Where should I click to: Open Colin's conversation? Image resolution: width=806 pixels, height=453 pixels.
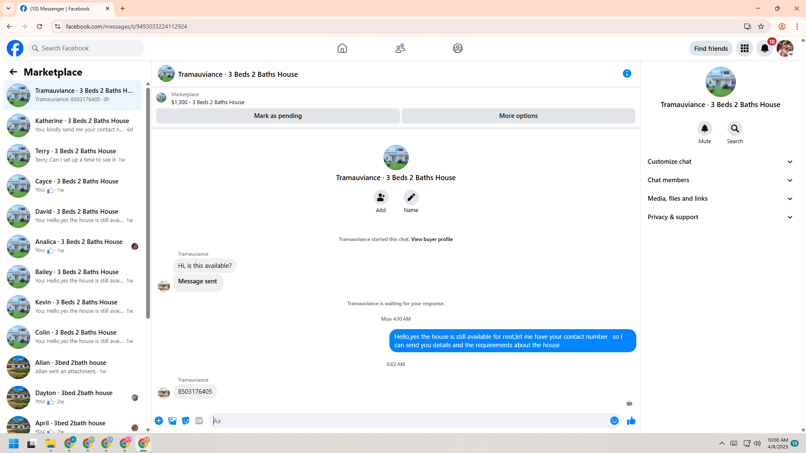pos(72,337)
